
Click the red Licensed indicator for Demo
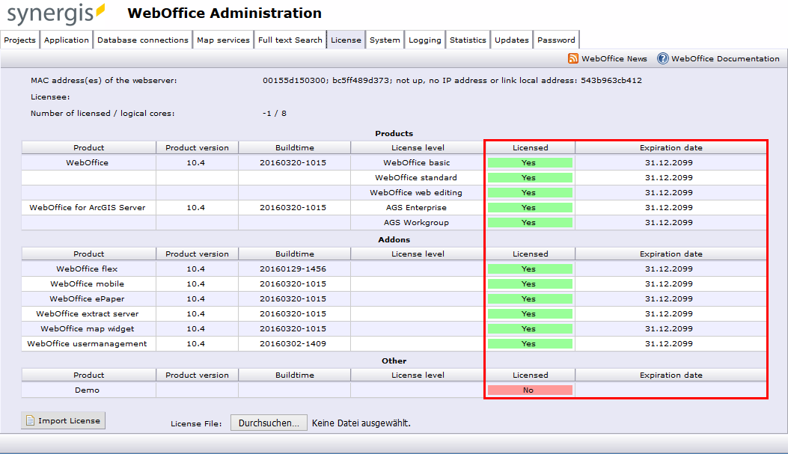(530, 390)
